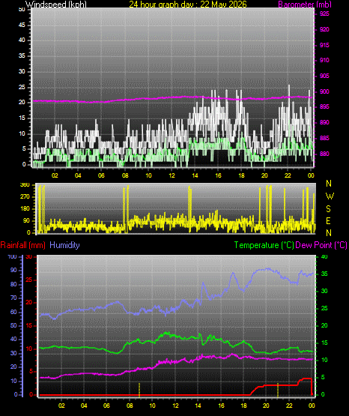Viewport: 349px width, 416px height.
Task: Click the Dew Point (°C) legend label
Action: [x=321, y=245]
